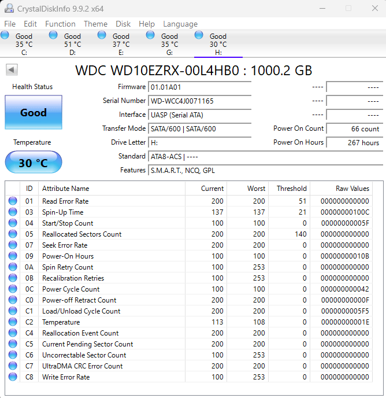Image resolution: width=386 pixels, height=398 pixels.
Task: Click the Standard field ATA8-ACS
Action: 266,157
